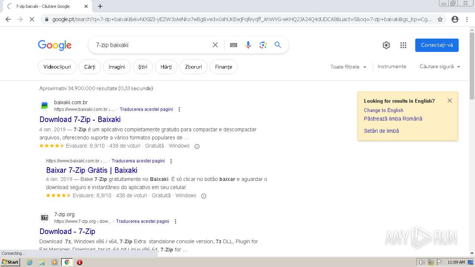Stop loading the page
Screen dimensions: 475x267
click(x=32, y=19)
